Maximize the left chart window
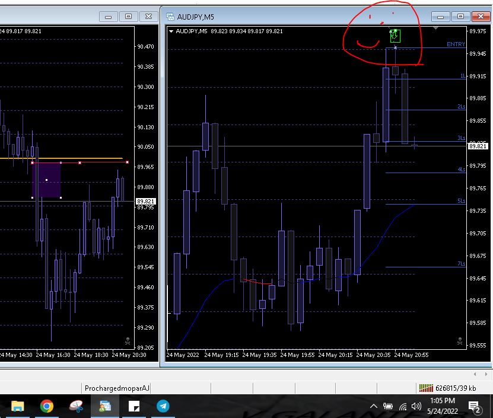The width and height of the screenshot is (493, 418). click(x=128, y=17)
